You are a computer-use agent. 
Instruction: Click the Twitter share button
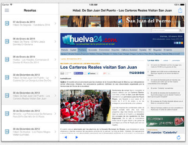click(x=92, y=73)
